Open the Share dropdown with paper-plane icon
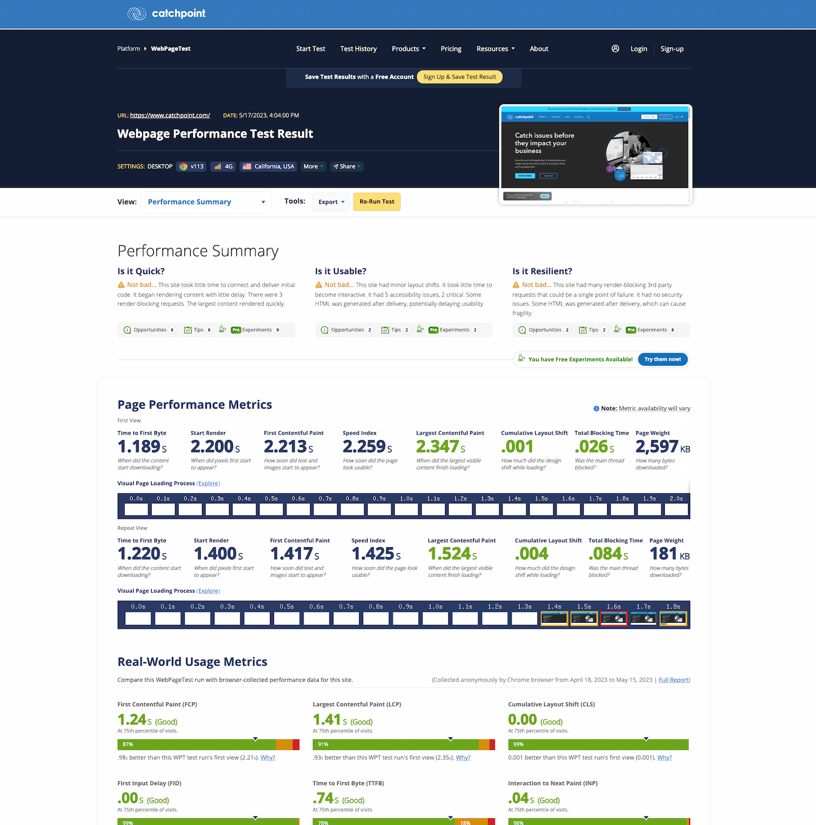Image resolution: width=816 pixels, height=825 pixels. pyautogui.click(x=347, y=166)
